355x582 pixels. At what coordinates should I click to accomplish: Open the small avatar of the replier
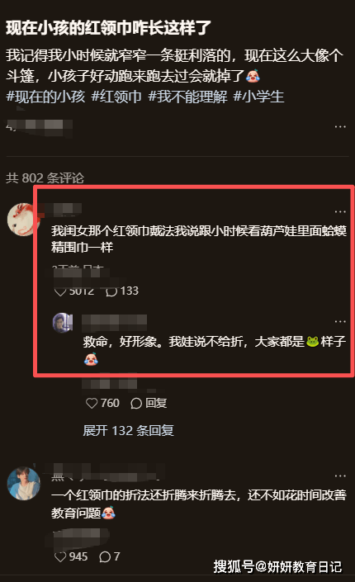coord(63,323)
